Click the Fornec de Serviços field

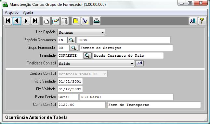point(126,48)
